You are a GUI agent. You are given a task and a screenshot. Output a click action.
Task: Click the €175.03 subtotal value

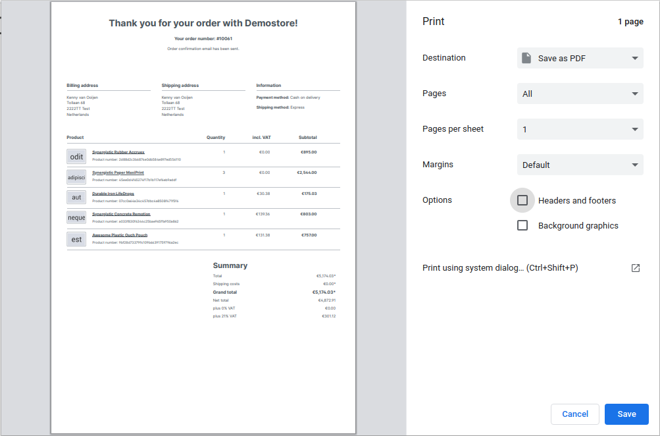tap(309, 194)
